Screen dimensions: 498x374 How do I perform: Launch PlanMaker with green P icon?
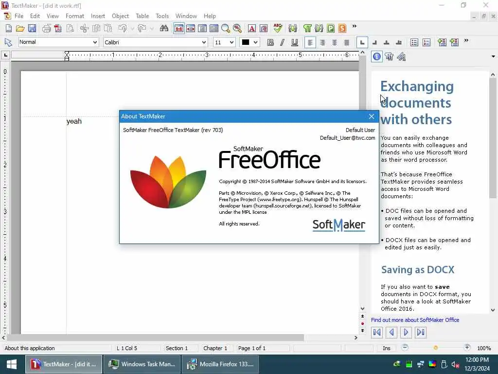pyautogui.click(x=331, y=28)
